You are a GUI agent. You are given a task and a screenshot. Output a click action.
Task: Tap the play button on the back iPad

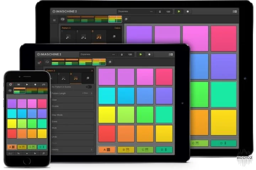click(x=179, y=11)
